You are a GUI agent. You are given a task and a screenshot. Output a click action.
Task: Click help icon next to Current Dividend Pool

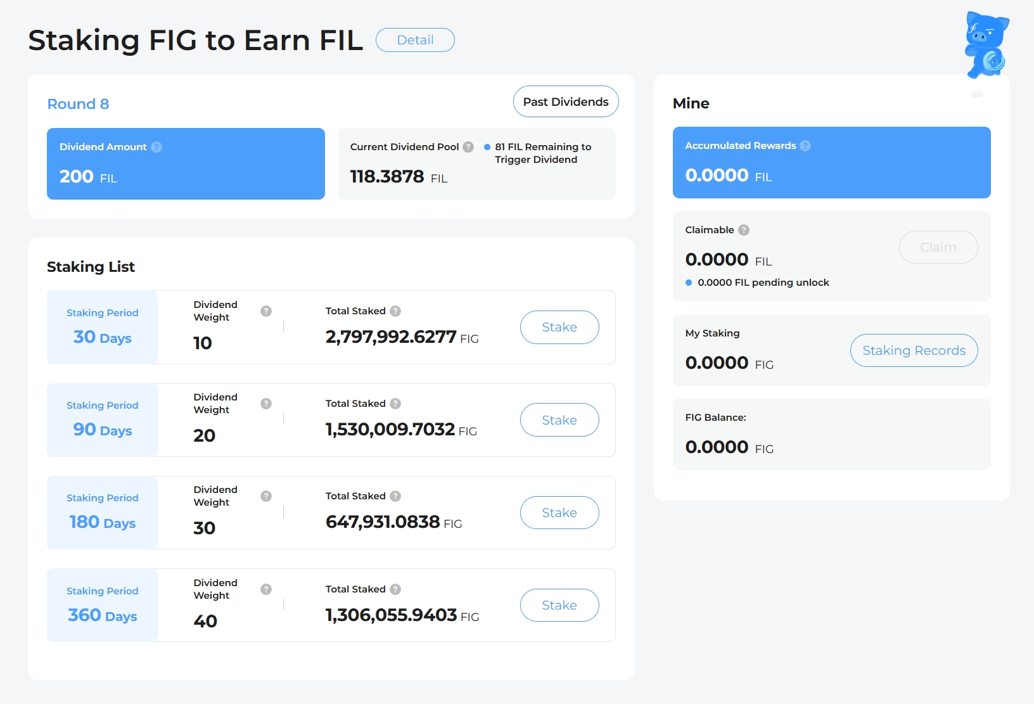coord(468,147)
